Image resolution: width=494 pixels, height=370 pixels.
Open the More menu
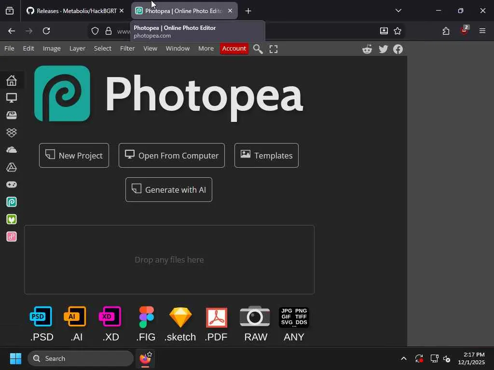pyautogui.click(x=206, y=49)
